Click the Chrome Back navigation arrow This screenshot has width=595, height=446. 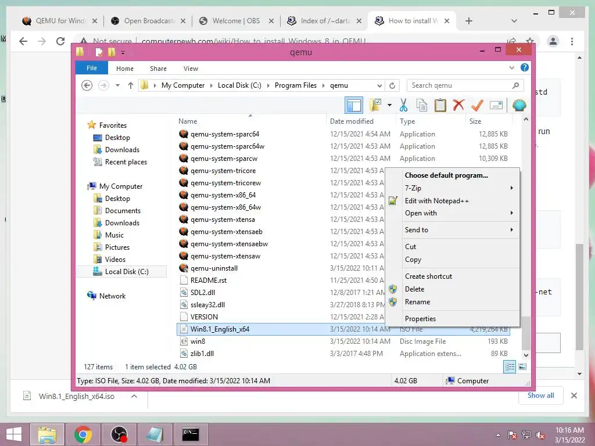(x=23, y=41)
